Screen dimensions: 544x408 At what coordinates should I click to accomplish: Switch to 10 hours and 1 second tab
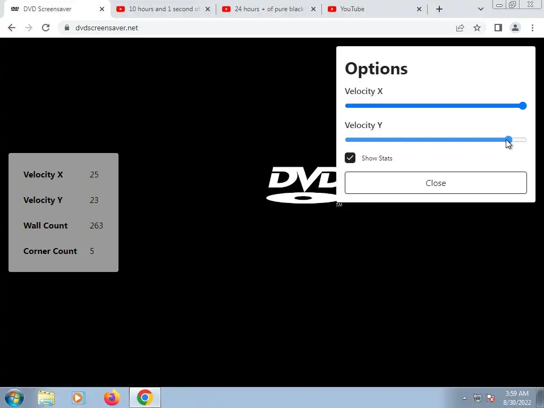(163, 9)
